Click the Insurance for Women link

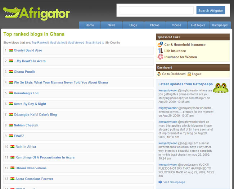click(x=181, y=57)
